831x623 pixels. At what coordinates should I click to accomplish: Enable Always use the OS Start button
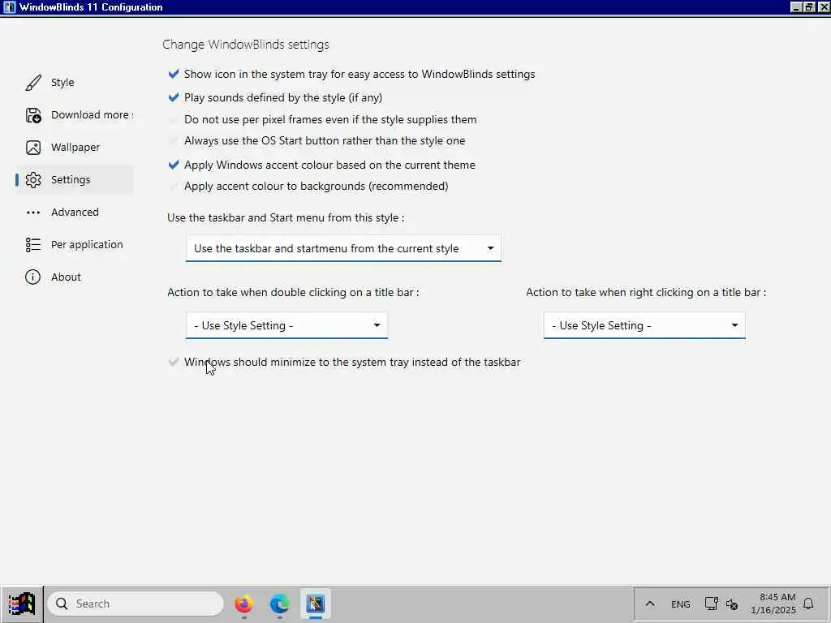point(174,141)
